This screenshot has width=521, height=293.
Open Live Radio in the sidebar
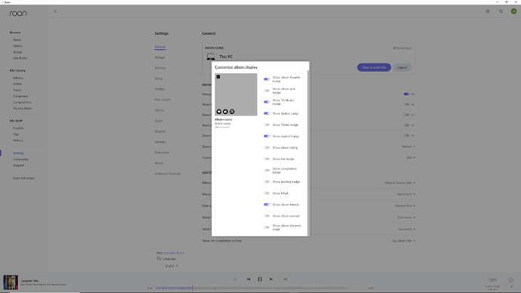(x=20, y=58)
